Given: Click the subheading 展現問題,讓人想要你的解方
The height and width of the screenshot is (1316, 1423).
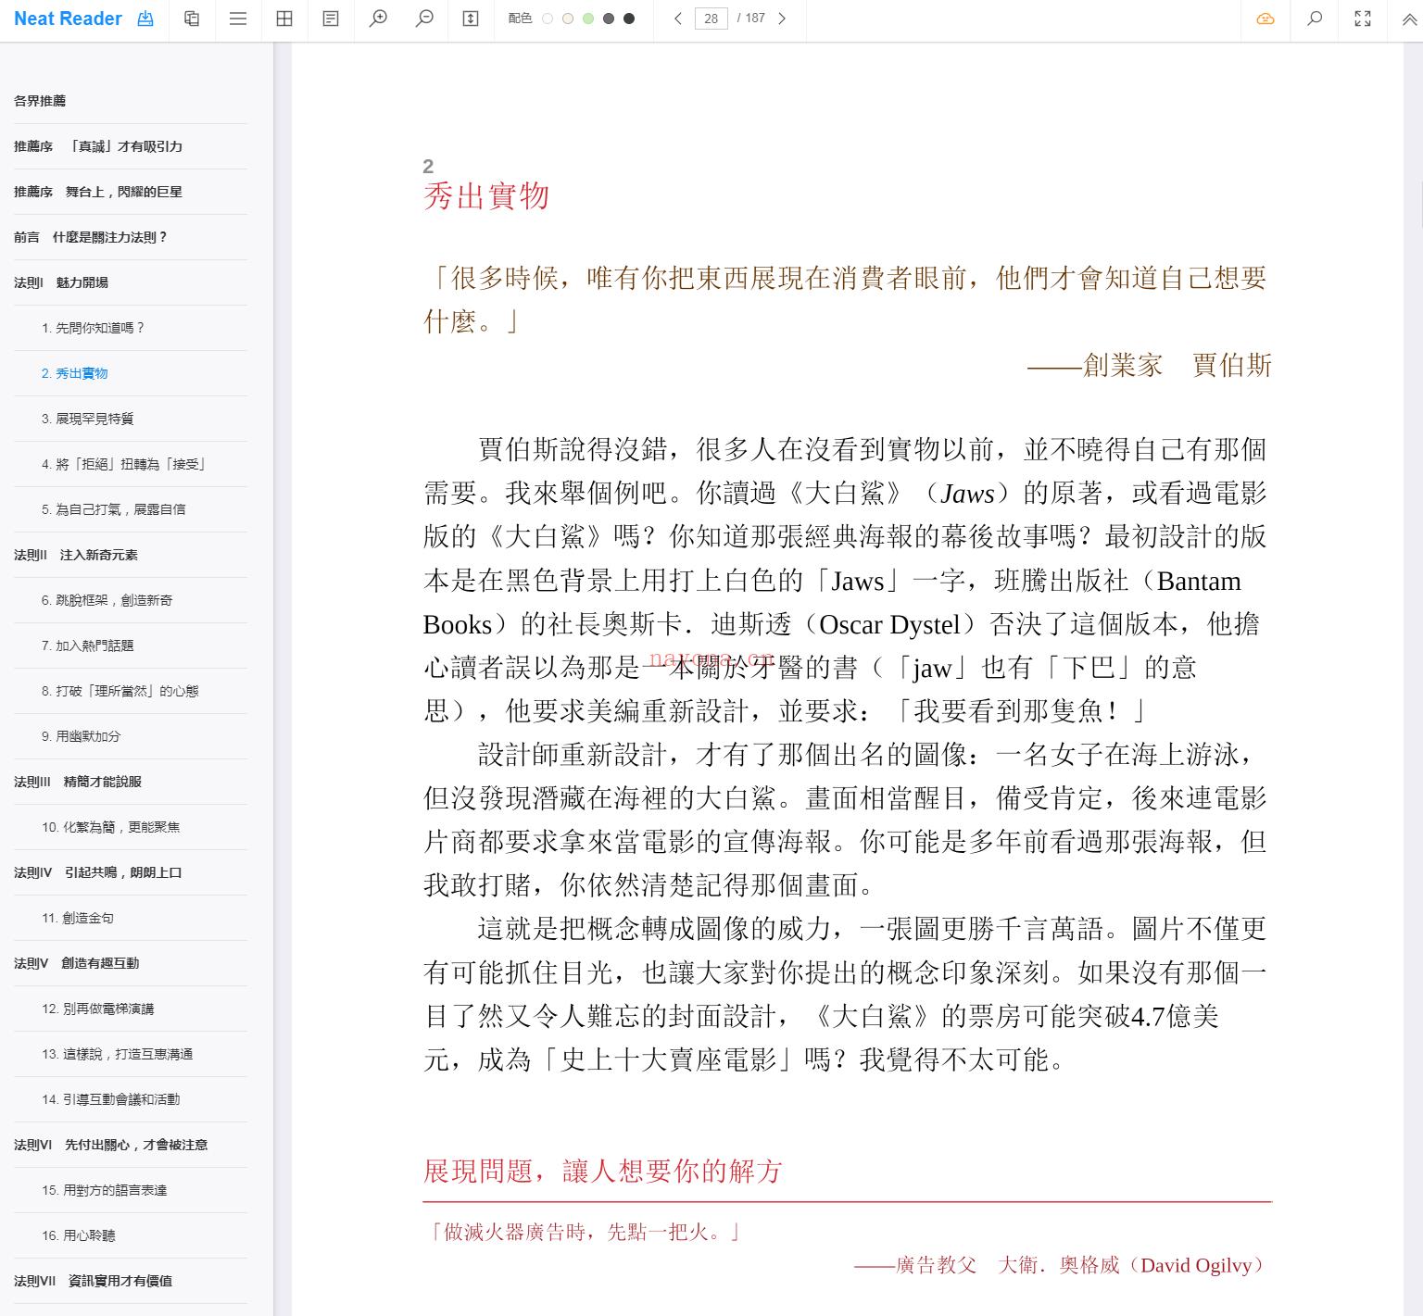Looking at the screenshot, I should click(603, 1172).
